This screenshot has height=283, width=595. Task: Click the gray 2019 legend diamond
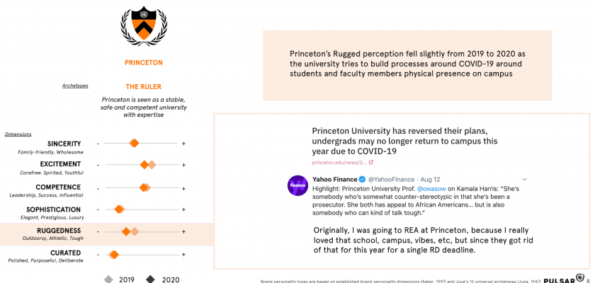tap(108, 279)
